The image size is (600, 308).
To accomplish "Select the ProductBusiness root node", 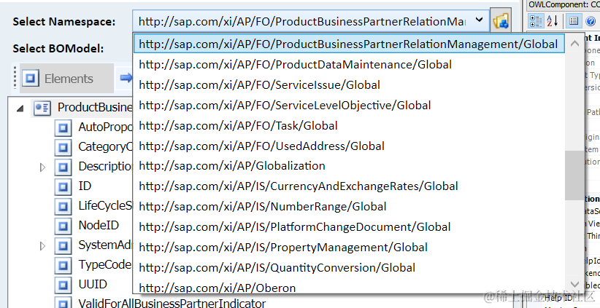I will (95, 108).
